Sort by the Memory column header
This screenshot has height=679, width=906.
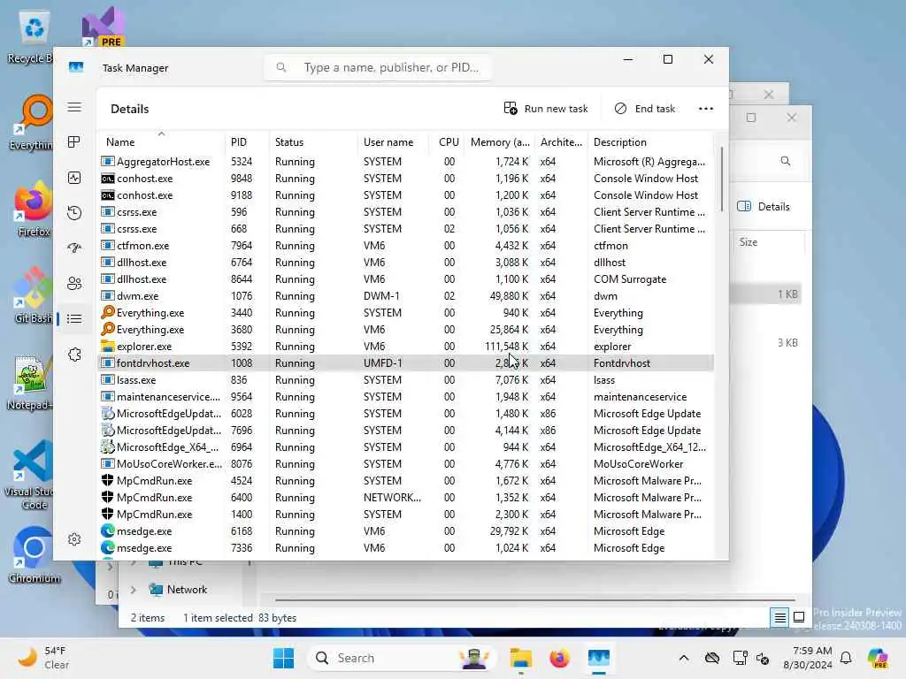coord(499,142)
